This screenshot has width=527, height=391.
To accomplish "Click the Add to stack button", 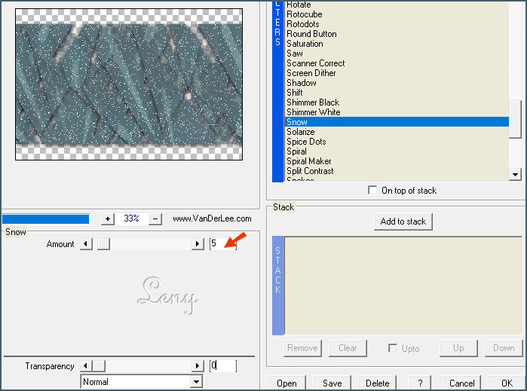I will pyautogui.click(x=403, y=221).
